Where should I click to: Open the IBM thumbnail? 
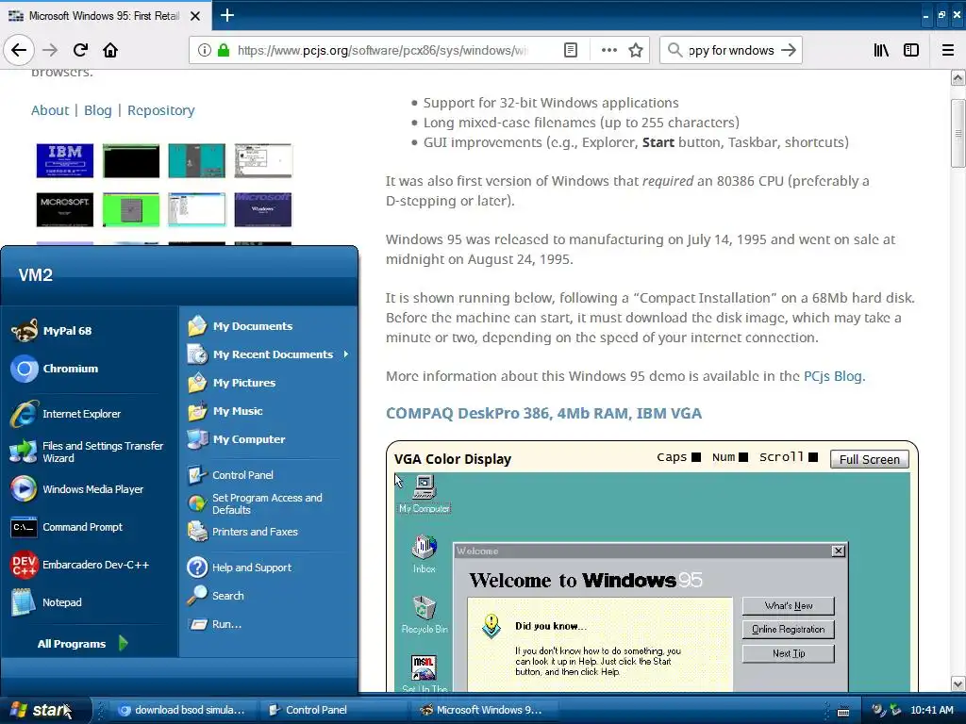click(65, 160)
